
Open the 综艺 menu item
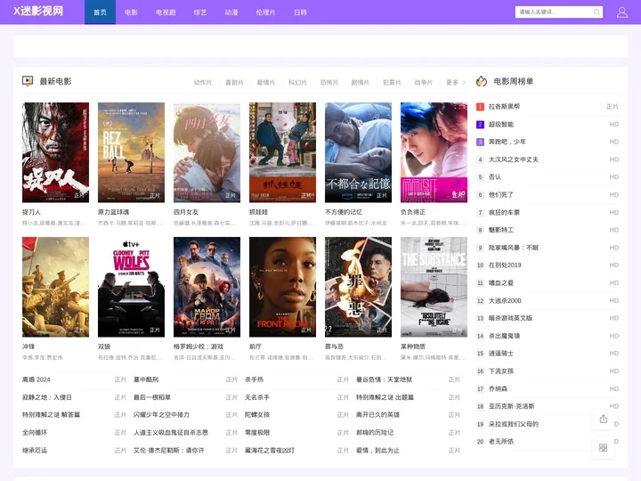[x=200, y=12]
